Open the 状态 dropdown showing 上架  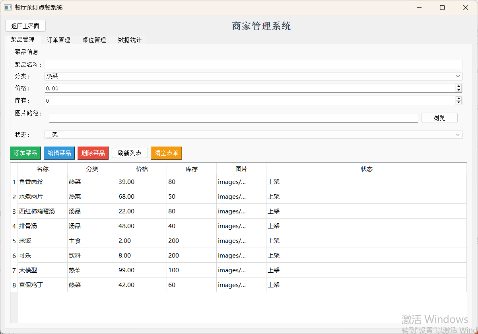coord(253,135)
